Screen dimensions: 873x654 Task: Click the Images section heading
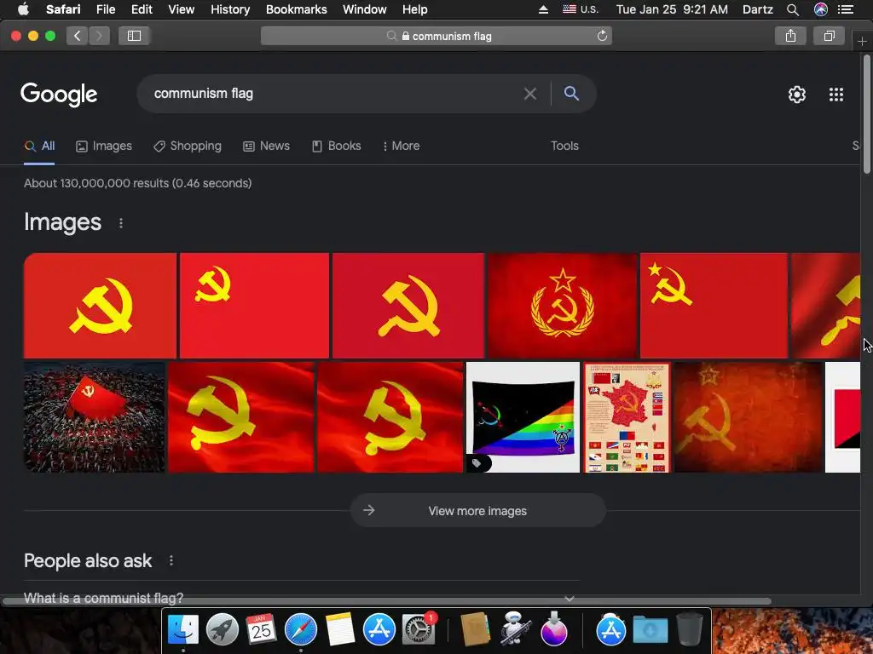point(62,222)
